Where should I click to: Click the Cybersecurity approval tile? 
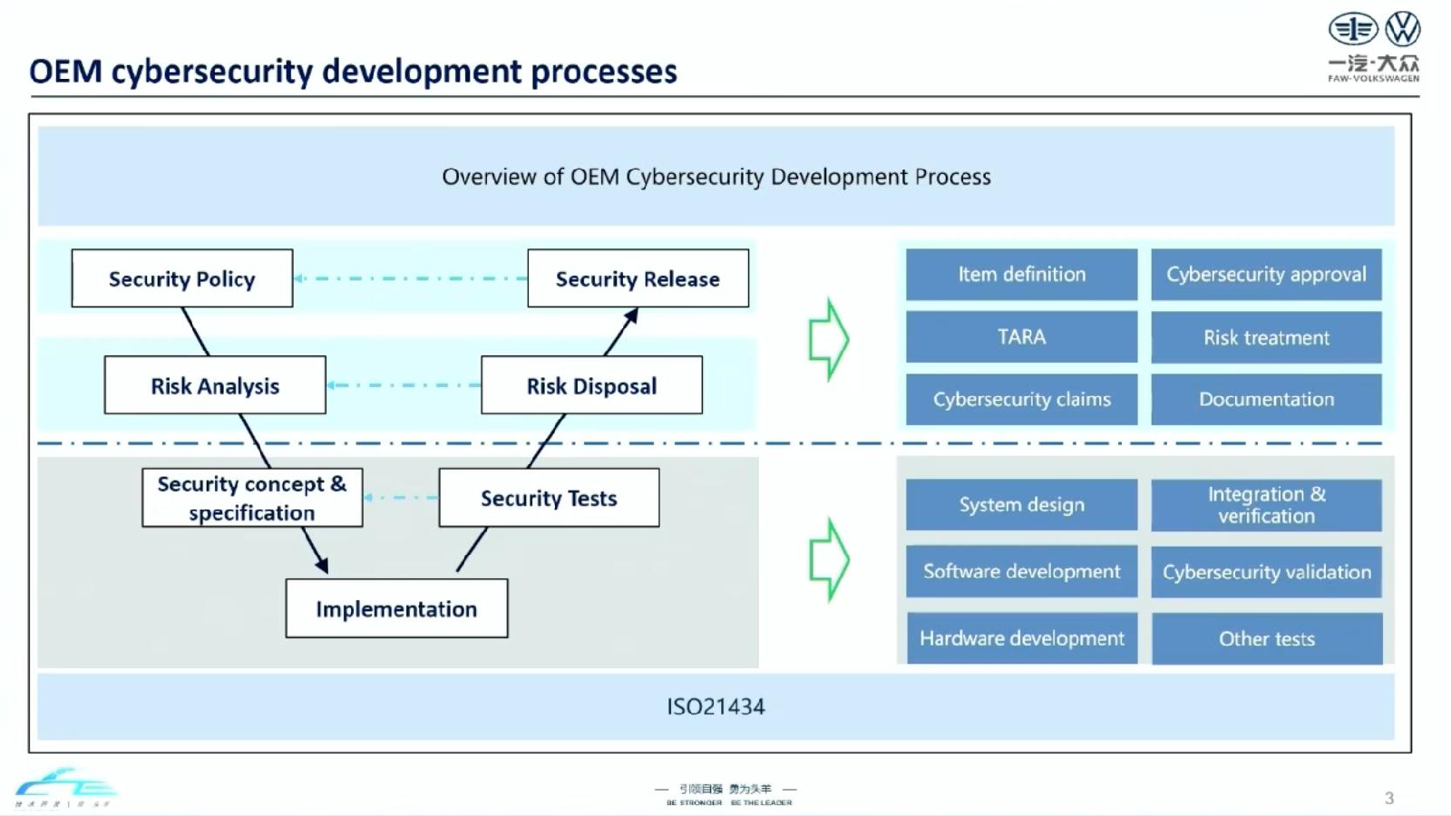(1267, 274)
